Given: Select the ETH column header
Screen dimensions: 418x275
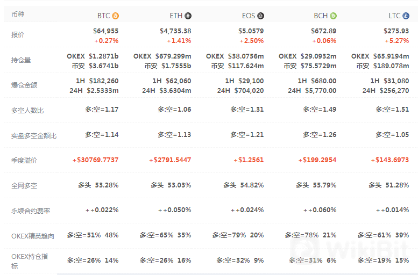Looking at the screenshot, I should click(176, 16).
